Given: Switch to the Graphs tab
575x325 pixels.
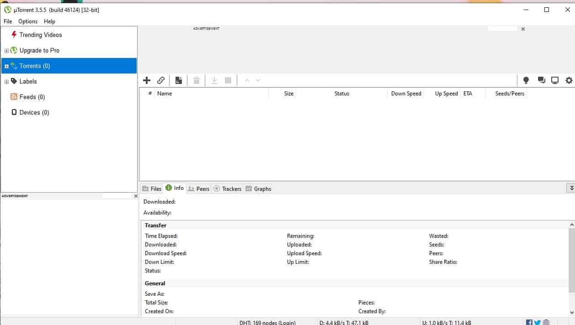Looking at the screenshot, I should point(258,189).
